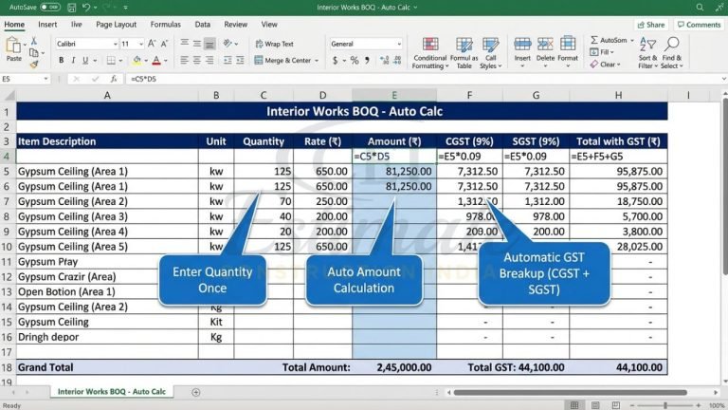This screenshot has width=728, height=410.
Task: Click the zoom slider in status bar
Action: [x=665, y=405]
